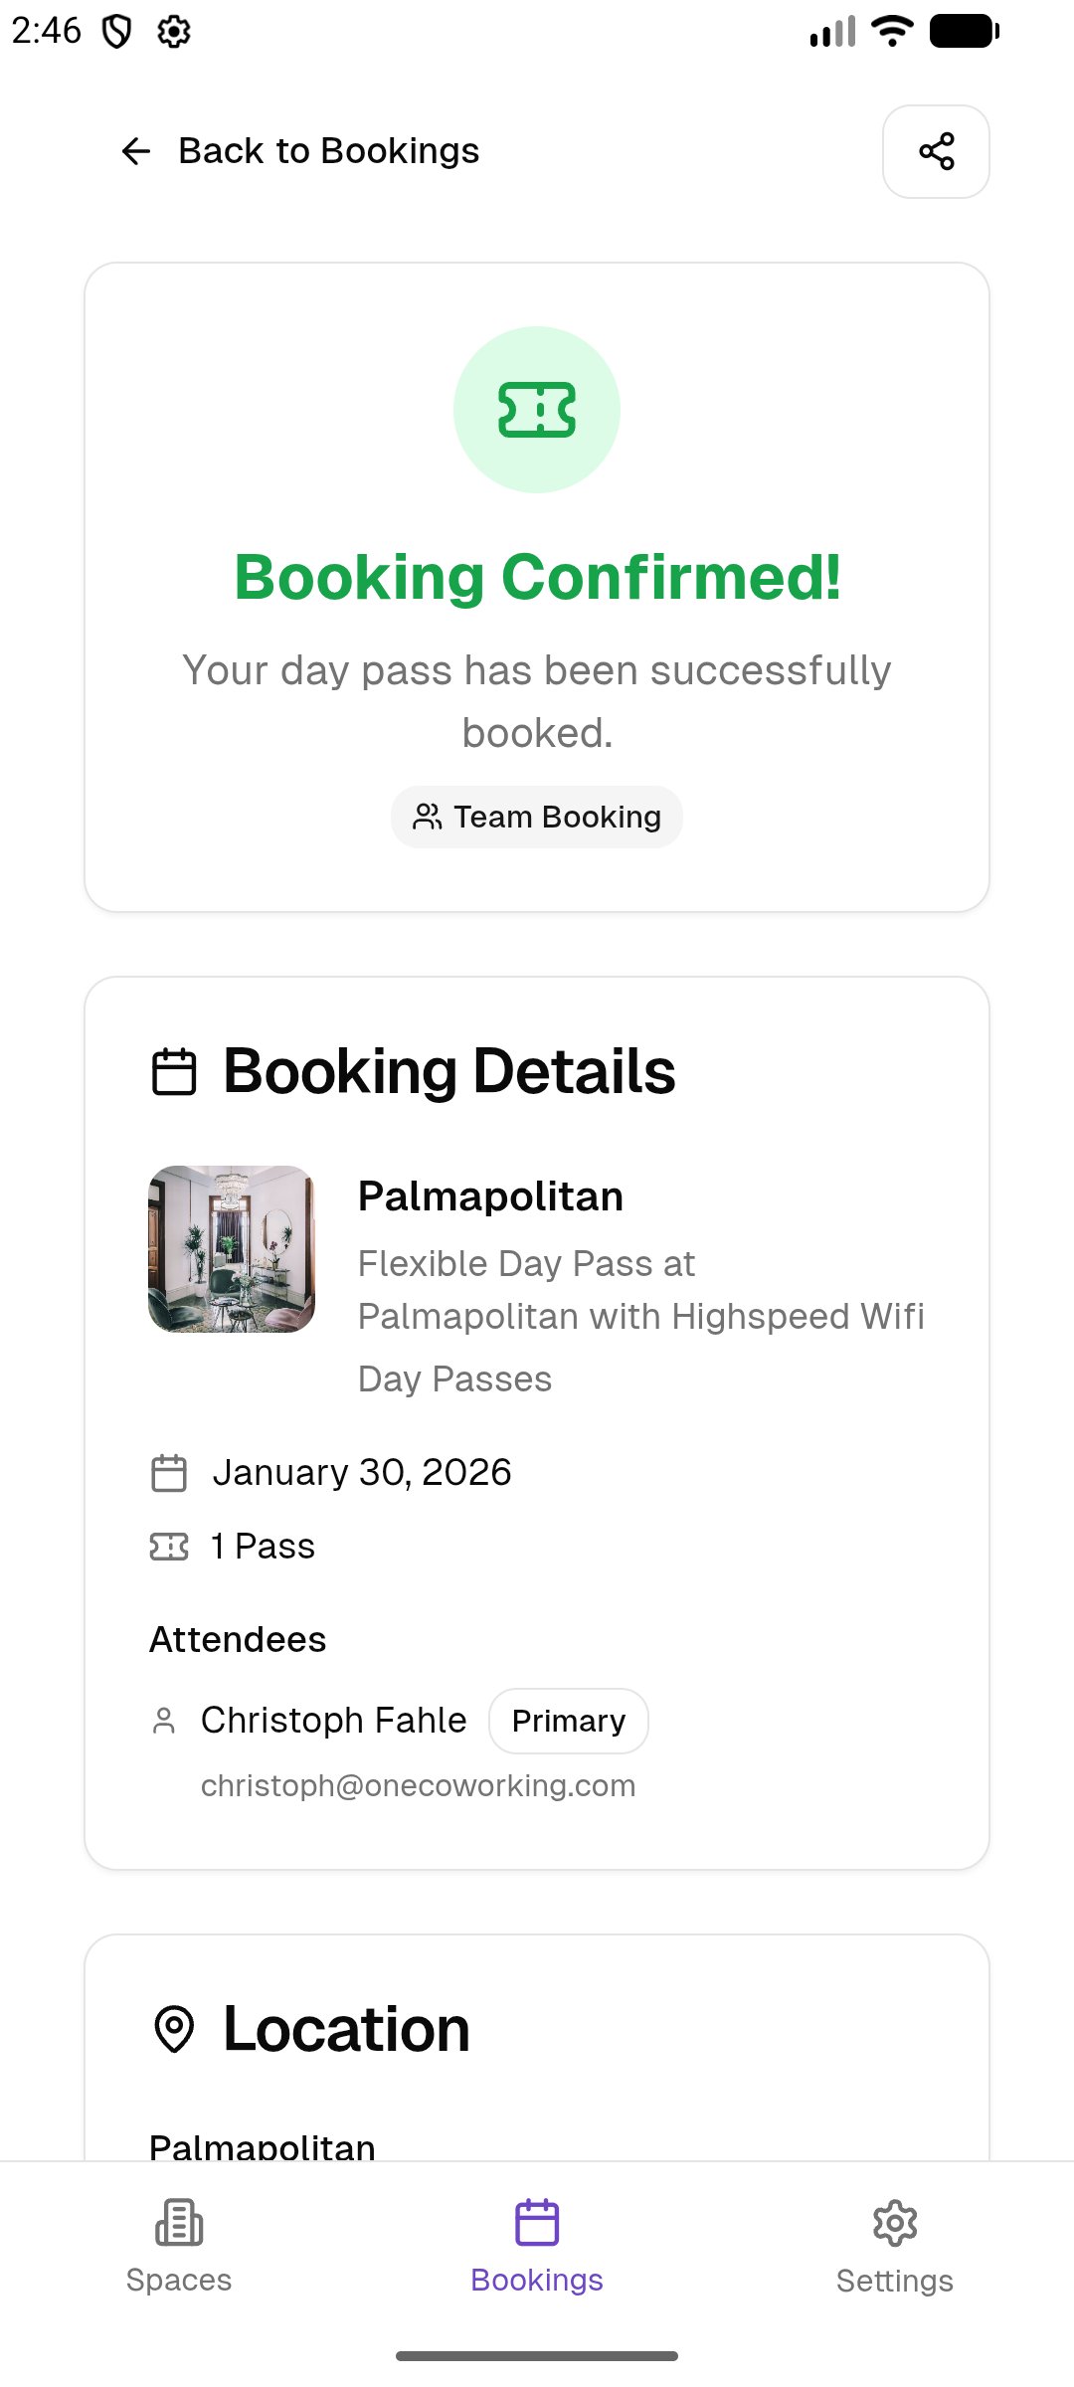The width and height of the screenshot is (1074, 2387).
Task: Tap the share icon button
Action: click(936, 151)
